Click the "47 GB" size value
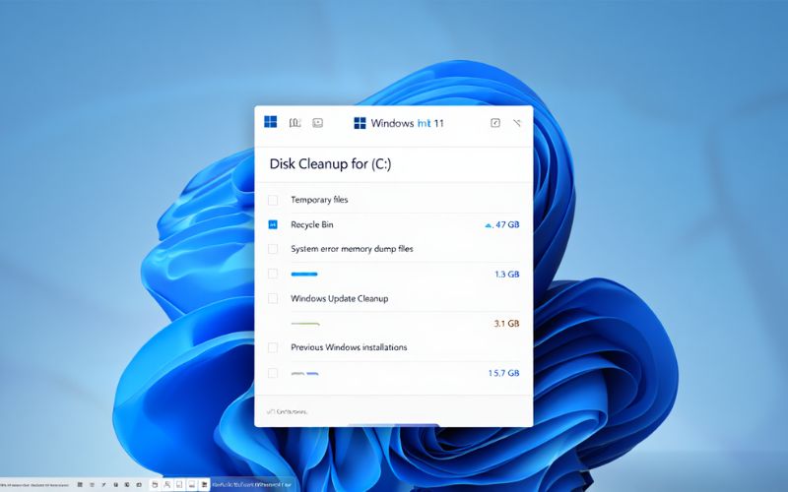Screen dimensions: 788x492 (507, 224)
